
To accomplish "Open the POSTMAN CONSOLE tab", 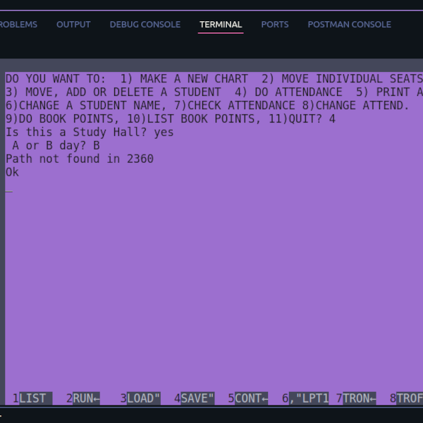I will tap(349, 24).
